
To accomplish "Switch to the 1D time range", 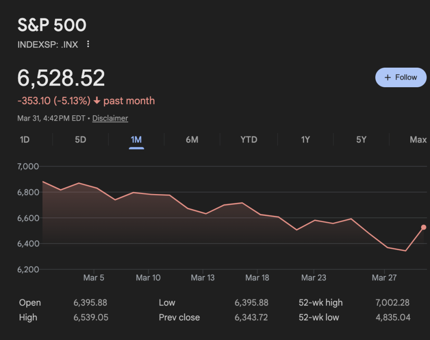I will coord(24,140).
